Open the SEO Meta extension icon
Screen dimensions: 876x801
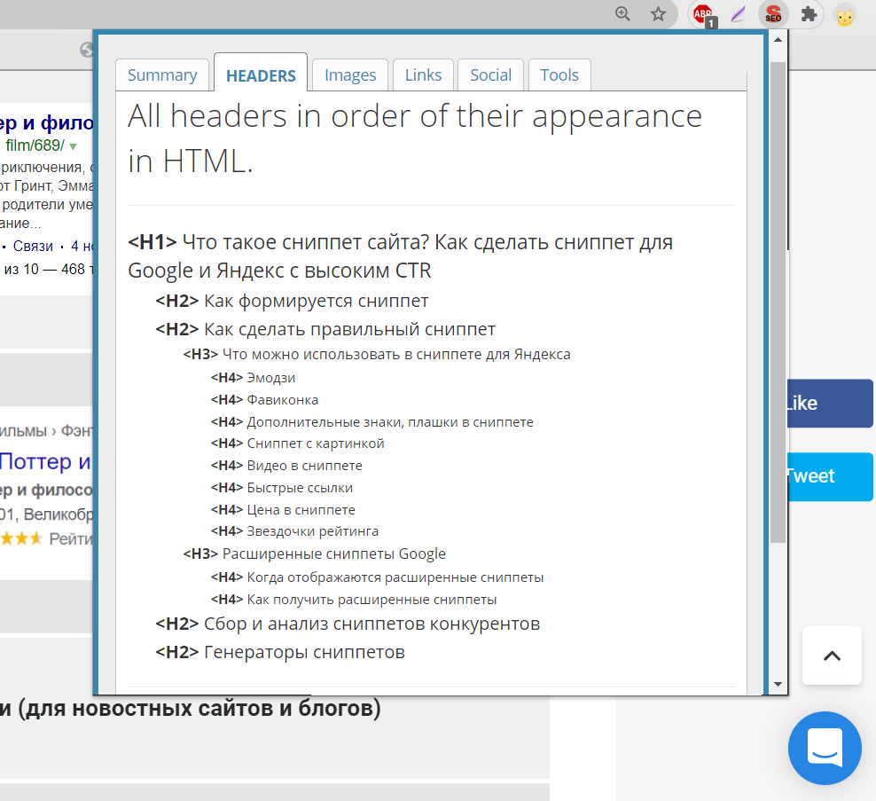click(773, 14)
